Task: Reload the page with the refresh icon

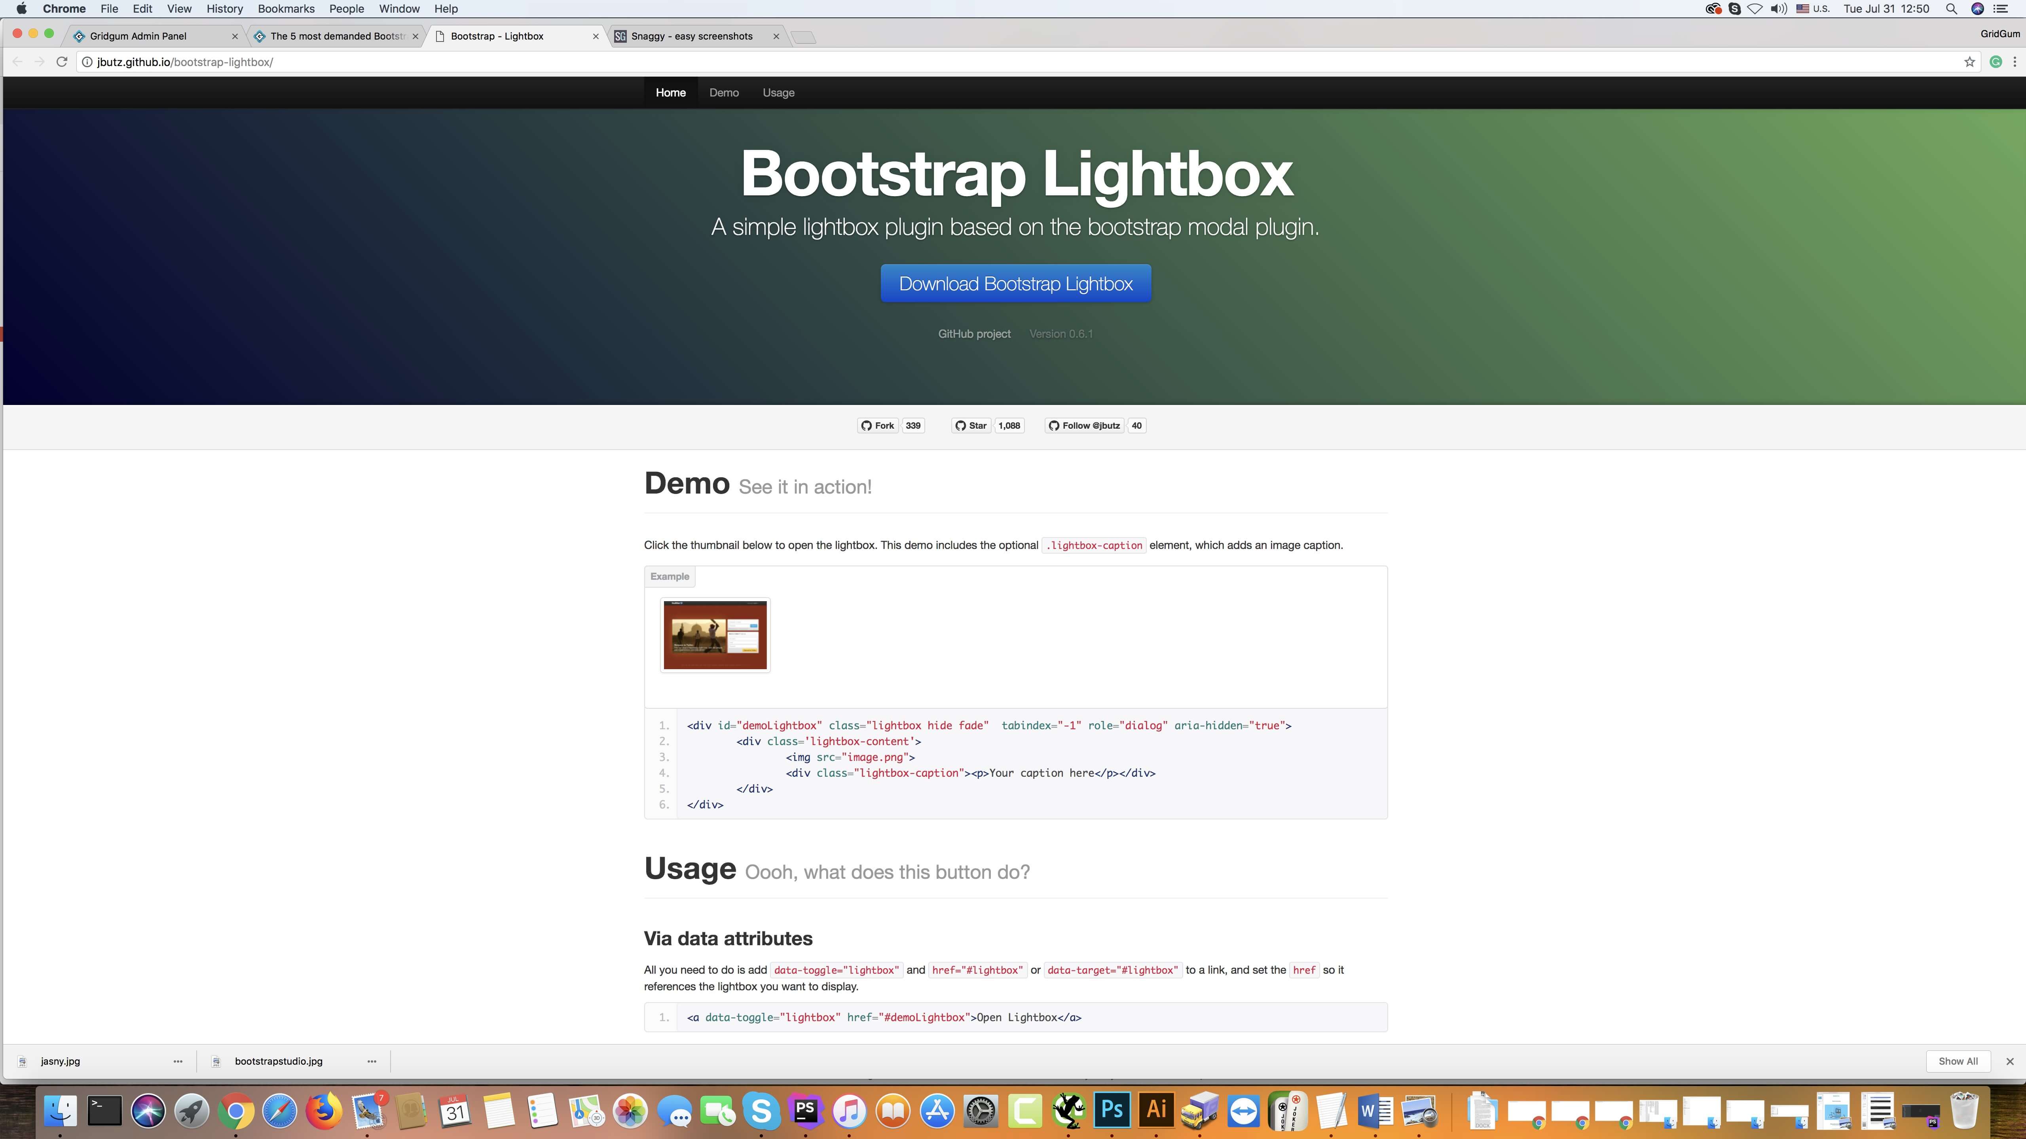Action: click(61, 61)
